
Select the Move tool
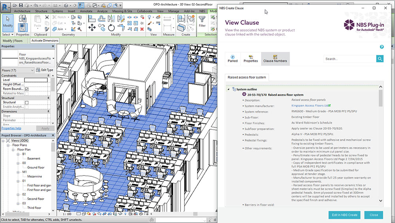pyautogui.click(x=92, y=28)
